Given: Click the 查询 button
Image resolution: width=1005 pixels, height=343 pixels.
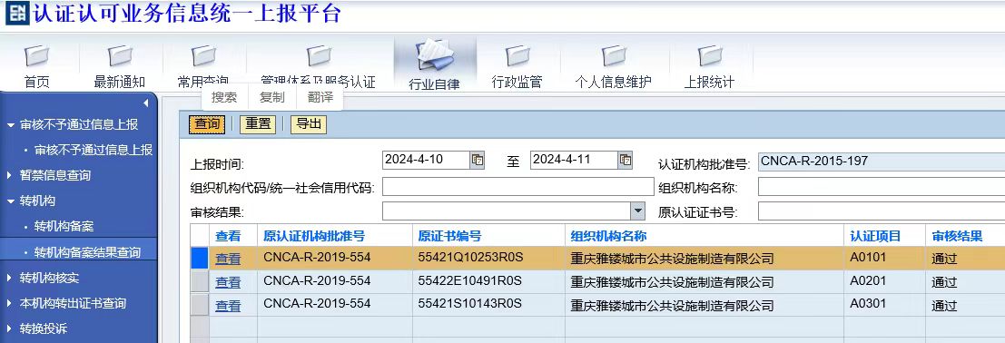Looking at the screenshot, I should [x=207, y=124].
